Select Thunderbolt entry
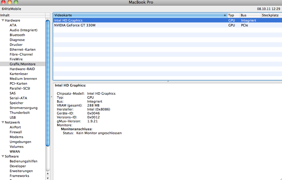The height and width of the screenshot is (180, 282). 20,113
